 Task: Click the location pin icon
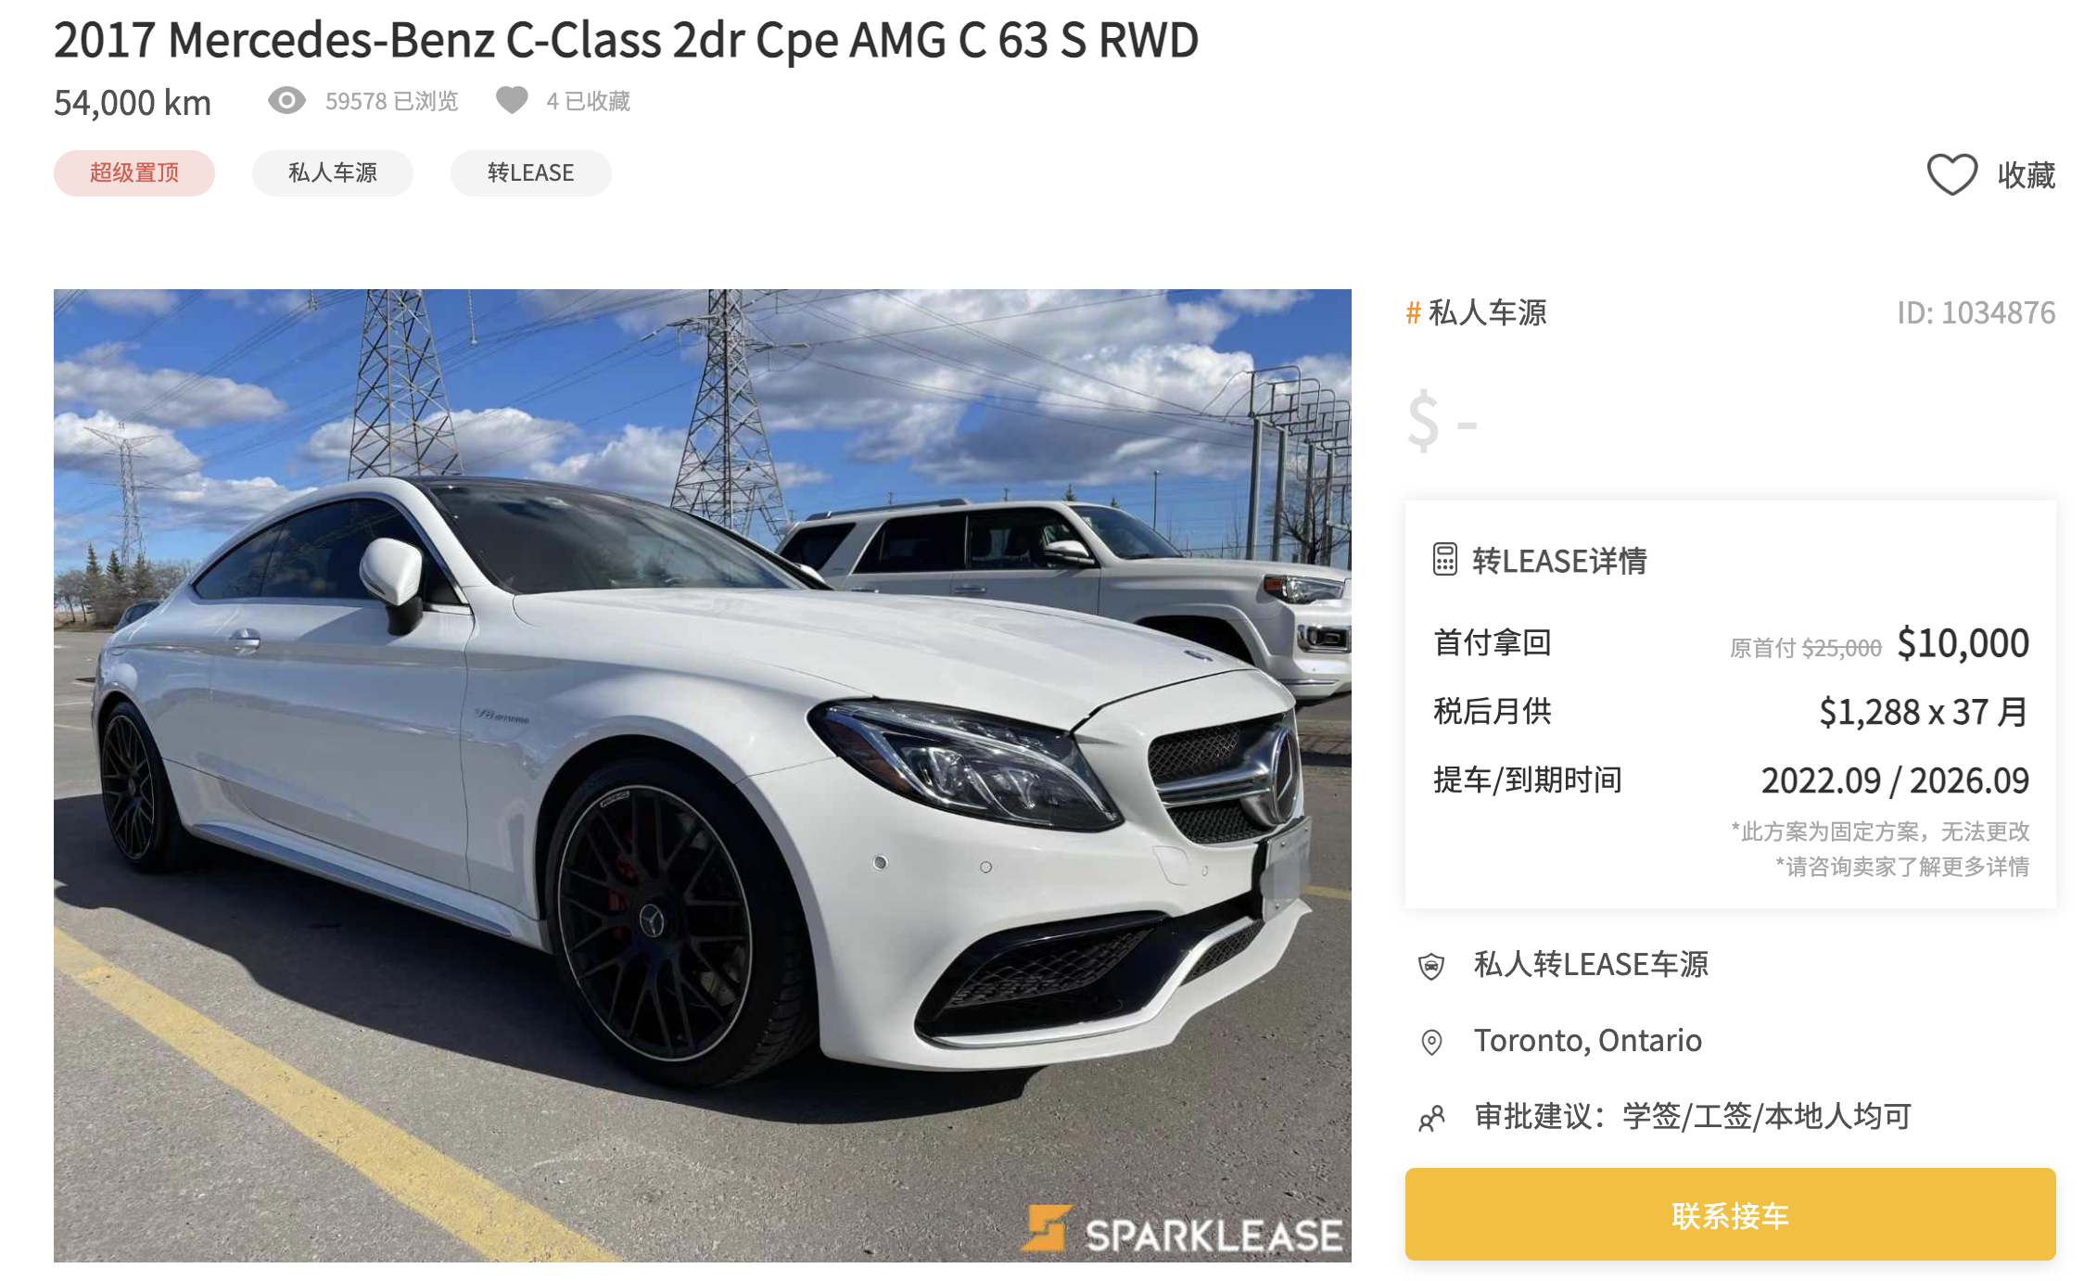pyautogui.click(x=1431, y=1042)
